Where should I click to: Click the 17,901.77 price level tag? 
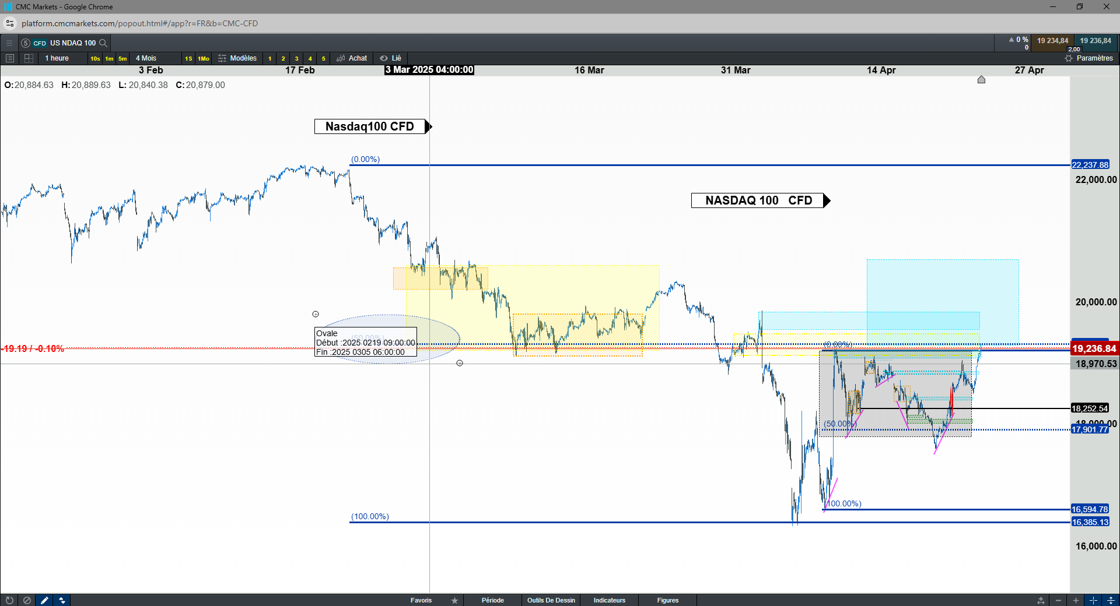(x=1090, y=429)
